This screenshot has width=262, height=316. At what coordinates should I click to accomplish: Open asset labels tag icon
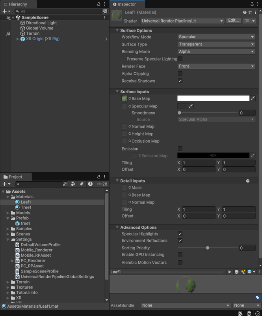(x=257, y=297)
